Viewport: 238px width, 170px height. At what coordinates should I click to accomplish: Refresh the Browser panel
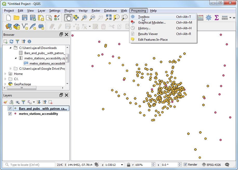(11, 41)
